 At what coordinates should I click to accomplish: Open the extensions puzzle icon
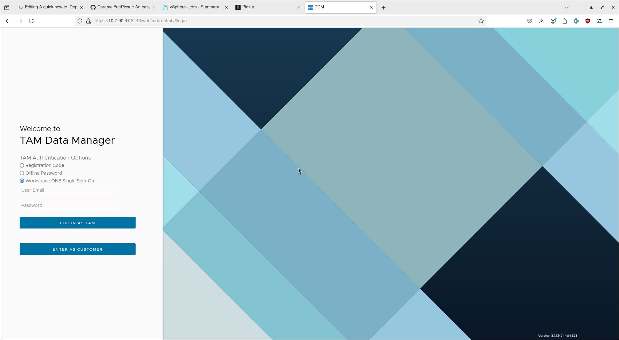click(x=565, y=21)
